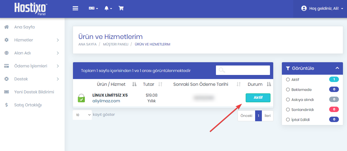Select the Beklemede filter radio button
This screenshot has width=347, height=151.
pos(288,90)
